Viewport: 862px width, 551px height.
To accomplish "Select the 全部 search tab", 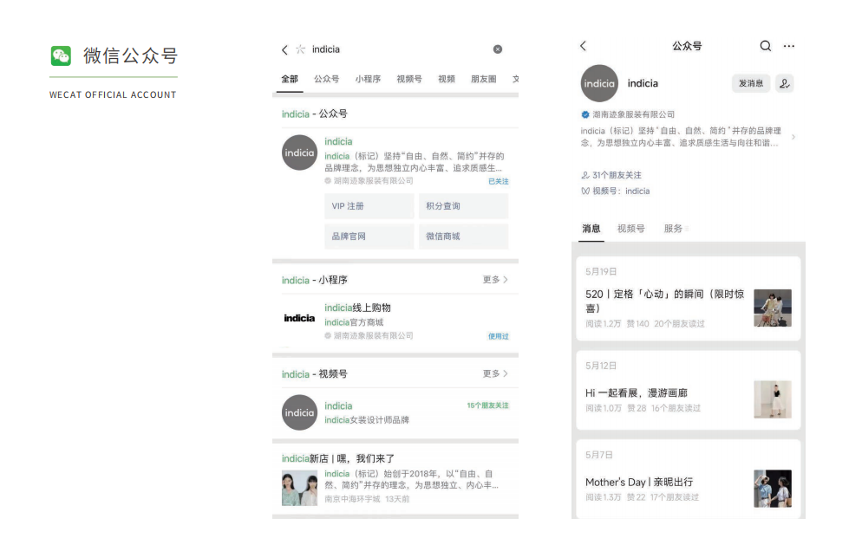I will click(290, 79).
